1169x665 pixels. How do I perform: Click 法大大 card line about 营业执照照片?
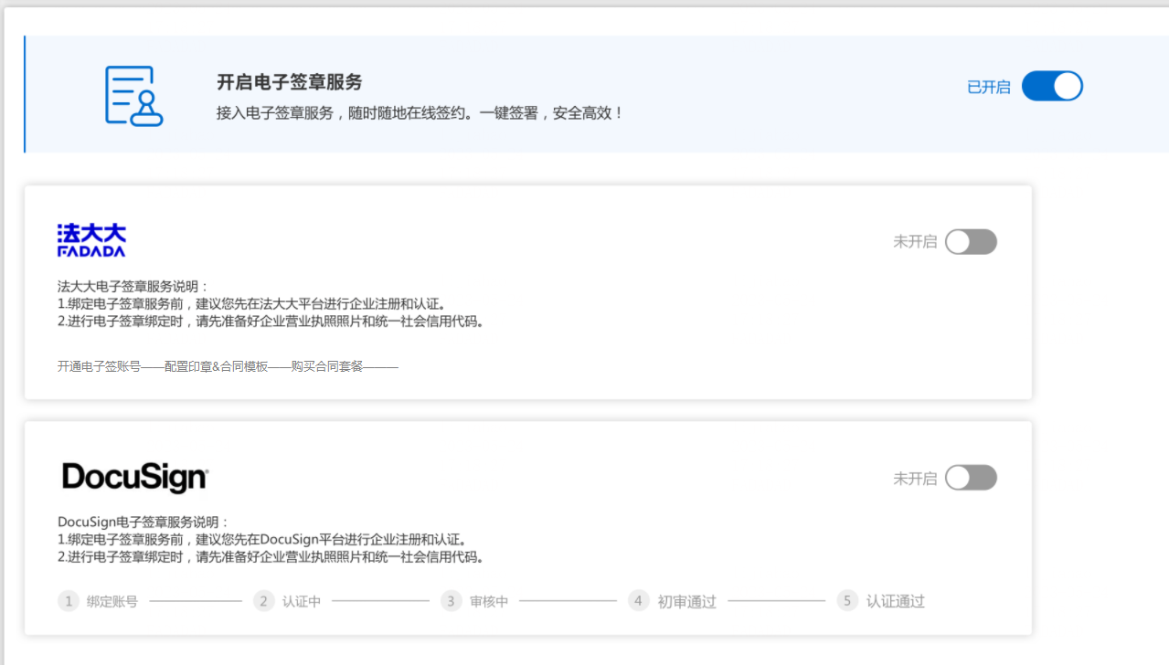click(x=271, y=322)
